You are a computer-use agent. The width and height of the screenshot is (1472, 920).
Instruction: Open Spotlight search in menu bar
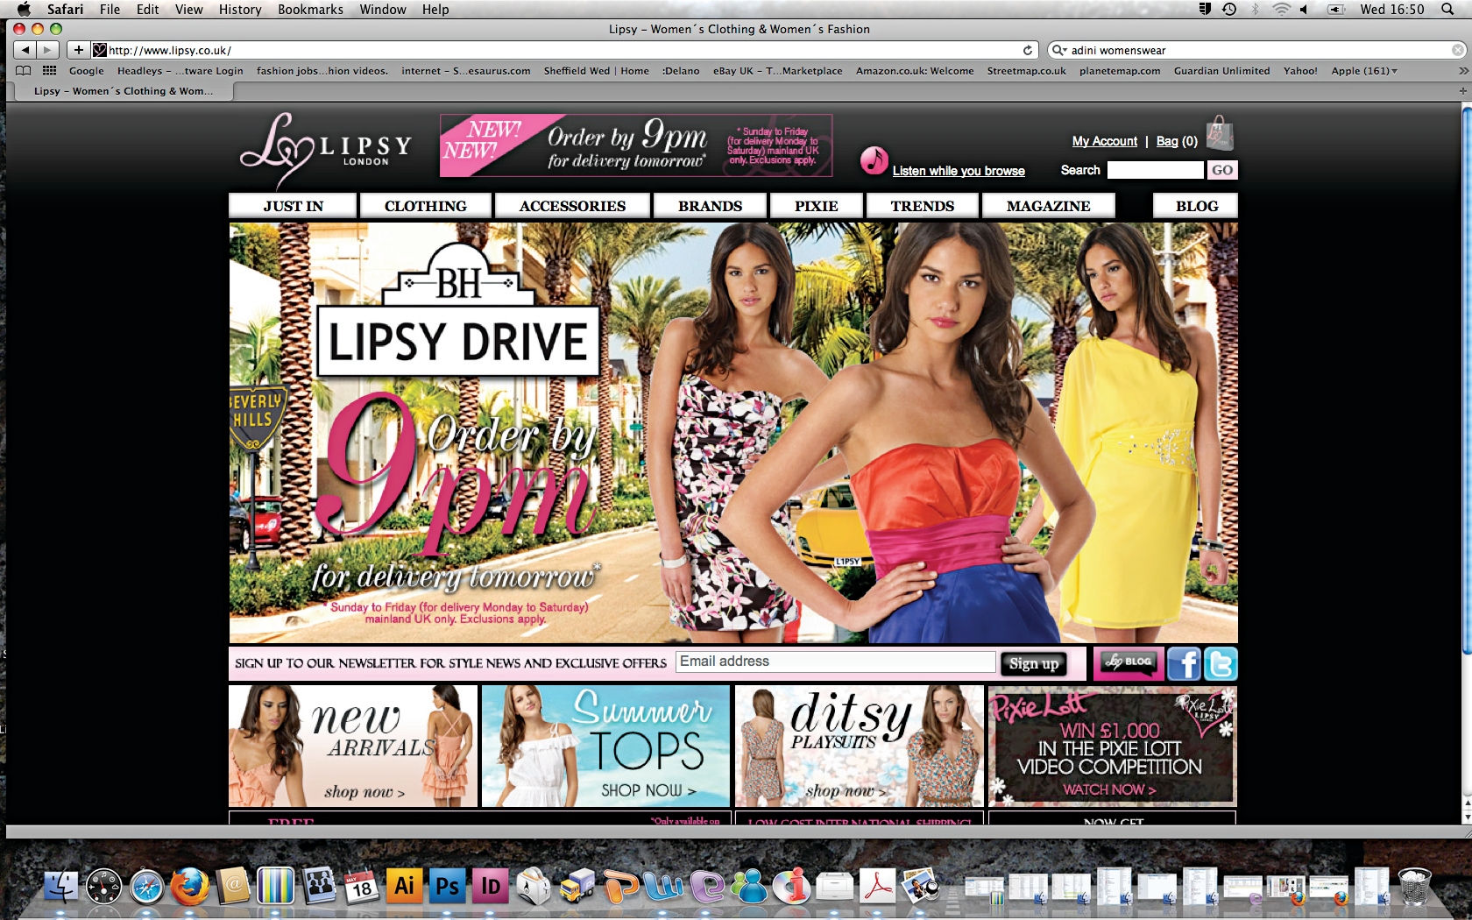click(1448, 9)
